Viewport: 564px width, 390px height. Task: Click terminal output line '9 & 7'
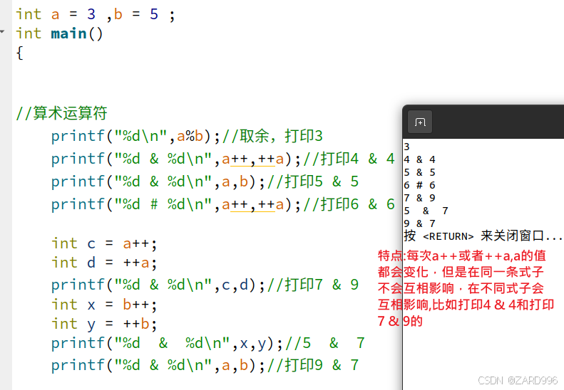419,223
